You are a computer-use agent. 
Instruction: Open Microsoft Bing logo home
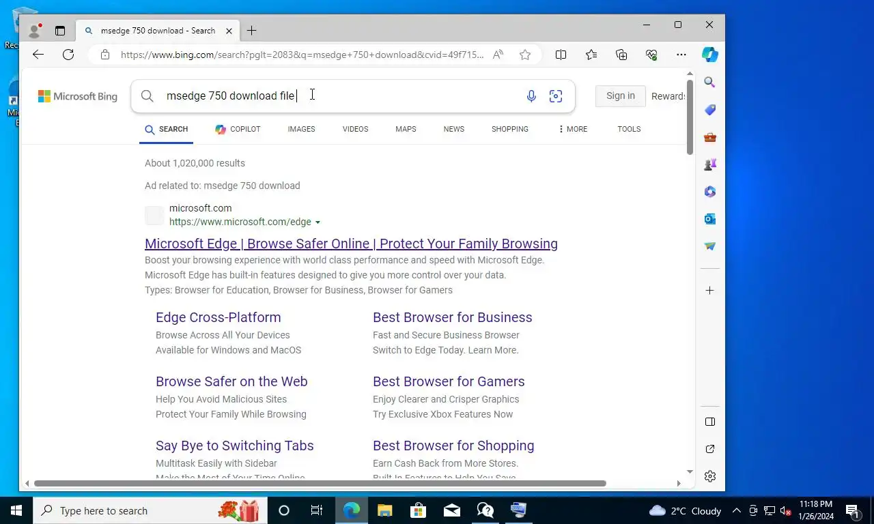pyautogui.click(x=78, y=96)
